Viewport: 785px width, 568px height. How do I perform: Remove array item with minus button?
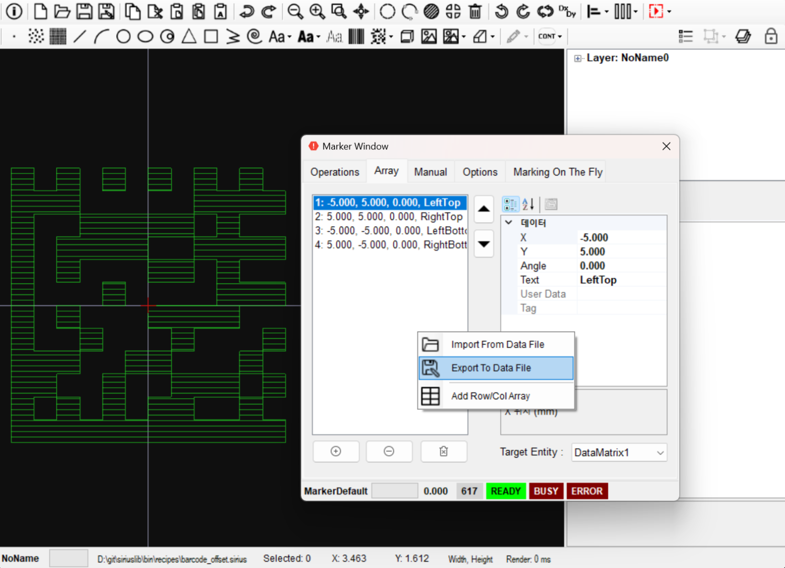pos(389,451)
